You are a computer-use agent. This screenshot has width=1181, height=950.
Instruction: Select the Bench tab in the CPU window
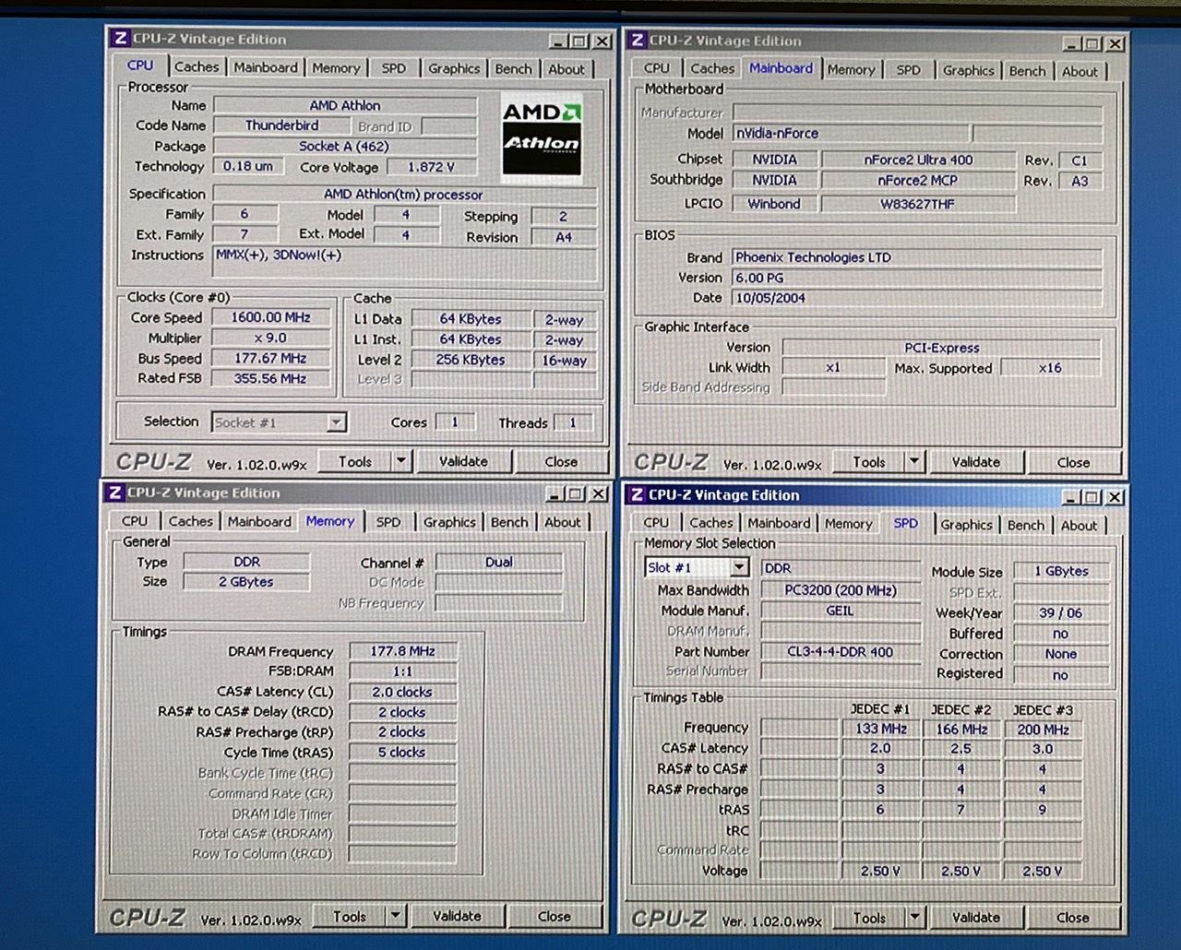pos(513,69)
